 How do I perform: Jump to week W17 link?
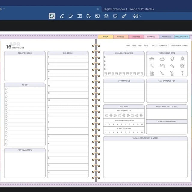(x=140, y=46)
